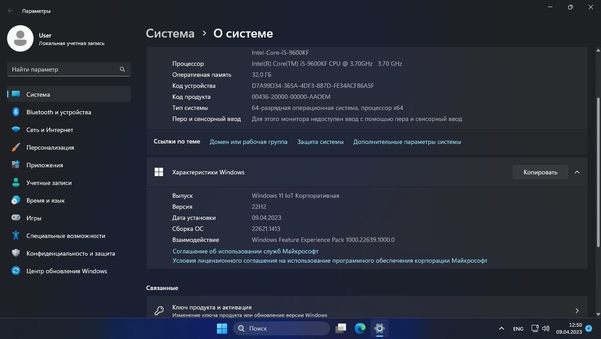The image size is (601, 339).
Task: Show hidden tray icons chevron
Action: point(501,328)
